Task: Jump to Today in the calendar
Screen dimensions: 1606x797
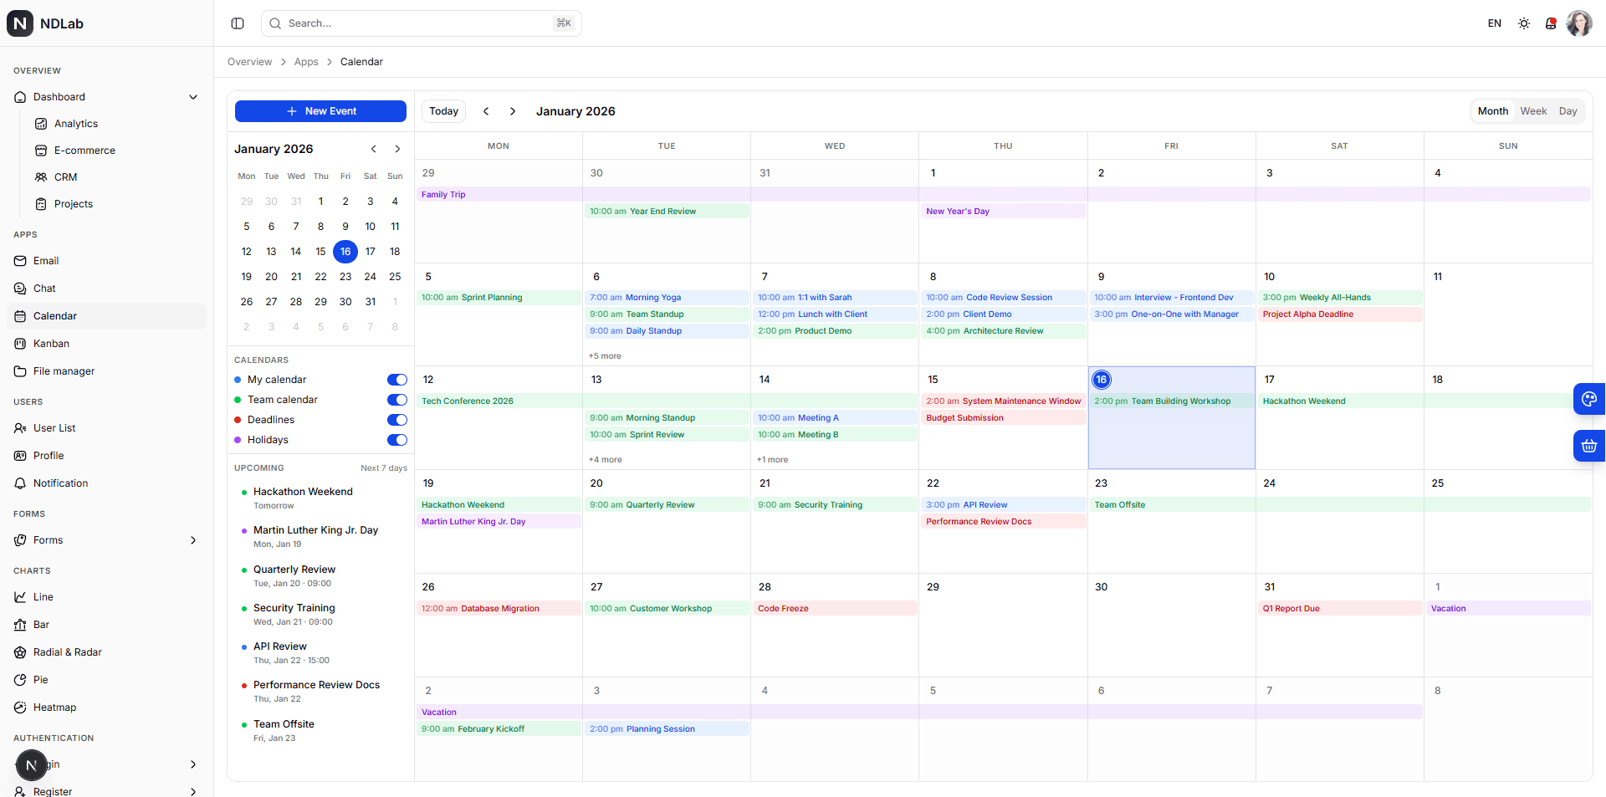Action: point(443,110)
